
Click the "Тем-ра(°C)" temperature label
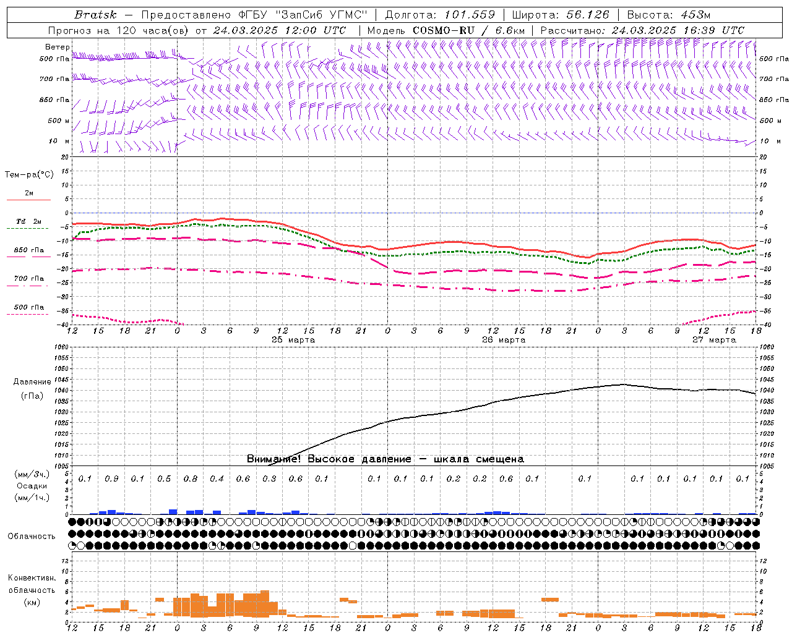point(29,175)
